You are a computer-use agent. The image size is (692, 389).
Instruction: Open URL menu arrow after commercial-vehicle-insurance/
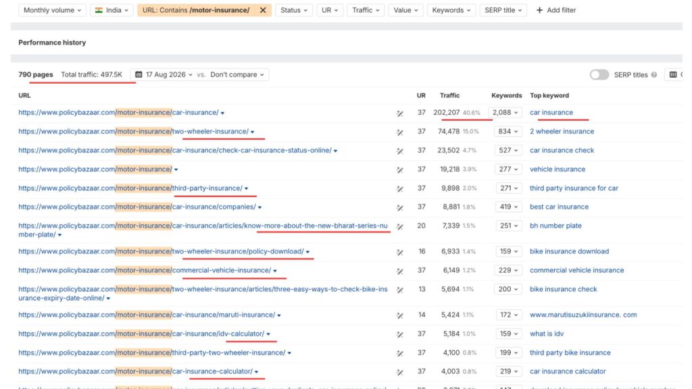tap(275, 271)
